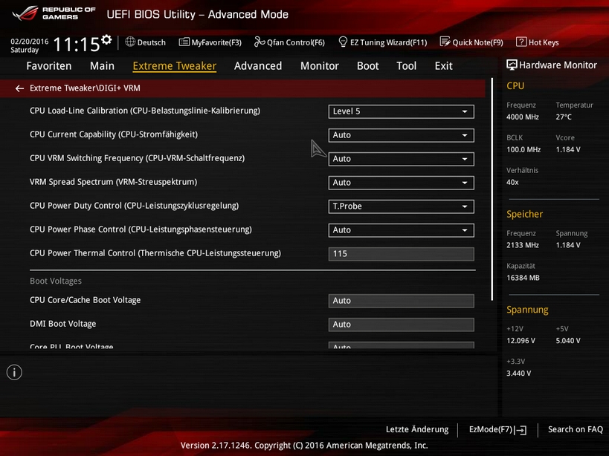Open CPU VRM Switching Frequency dropdown
The image size is (609, 456).
(x=402, y=159)
